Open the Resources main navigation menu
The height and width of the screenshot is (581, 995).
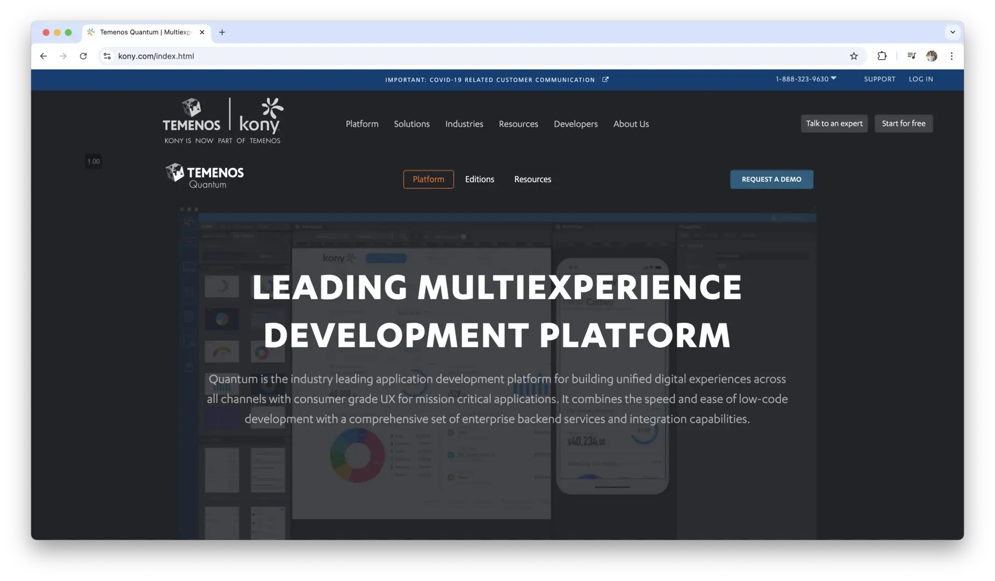click(518, 124)
